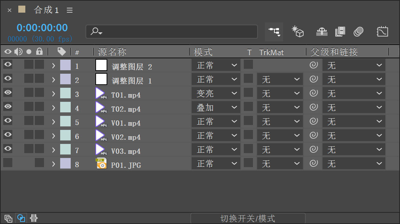Hide 调整图层 2 layer with eye toggle

click(x=8, y=64)
